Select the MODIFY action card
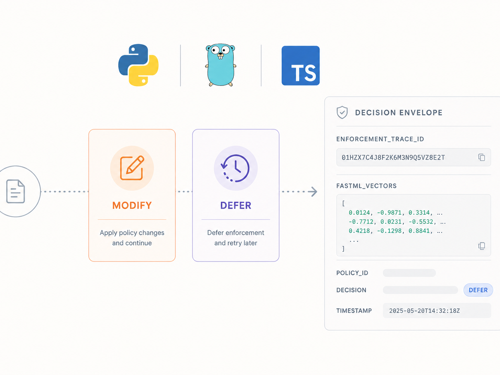 [x=132, y=195]
